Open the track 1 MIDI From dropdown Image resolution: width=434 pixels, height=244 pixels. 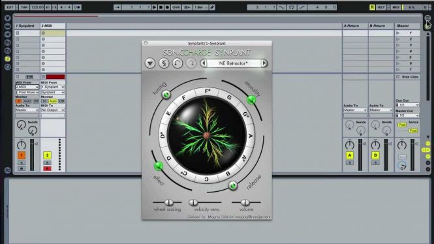pos(27,87)
